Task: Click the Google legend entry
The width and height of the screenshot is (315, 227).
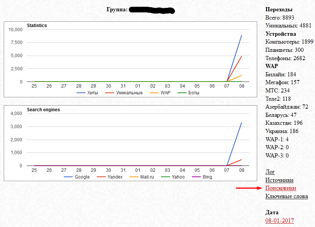Action: point(77,177)
